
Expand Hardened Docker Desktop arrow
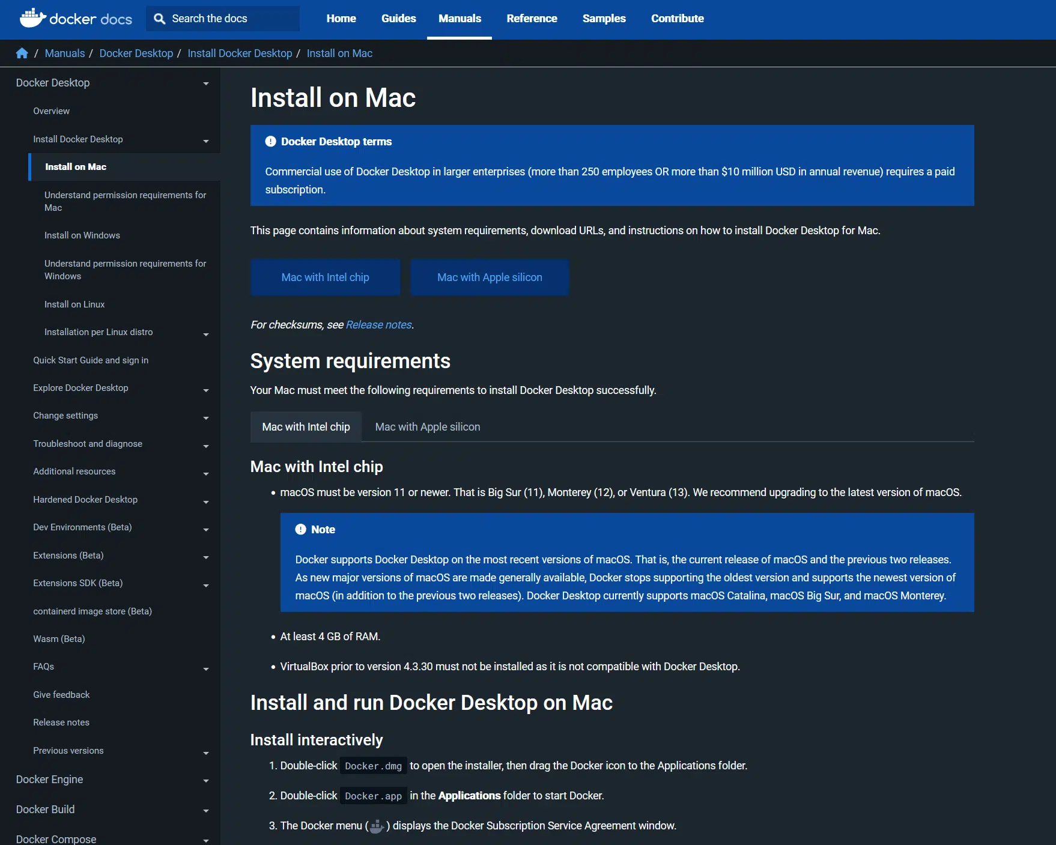click(206, 502)
